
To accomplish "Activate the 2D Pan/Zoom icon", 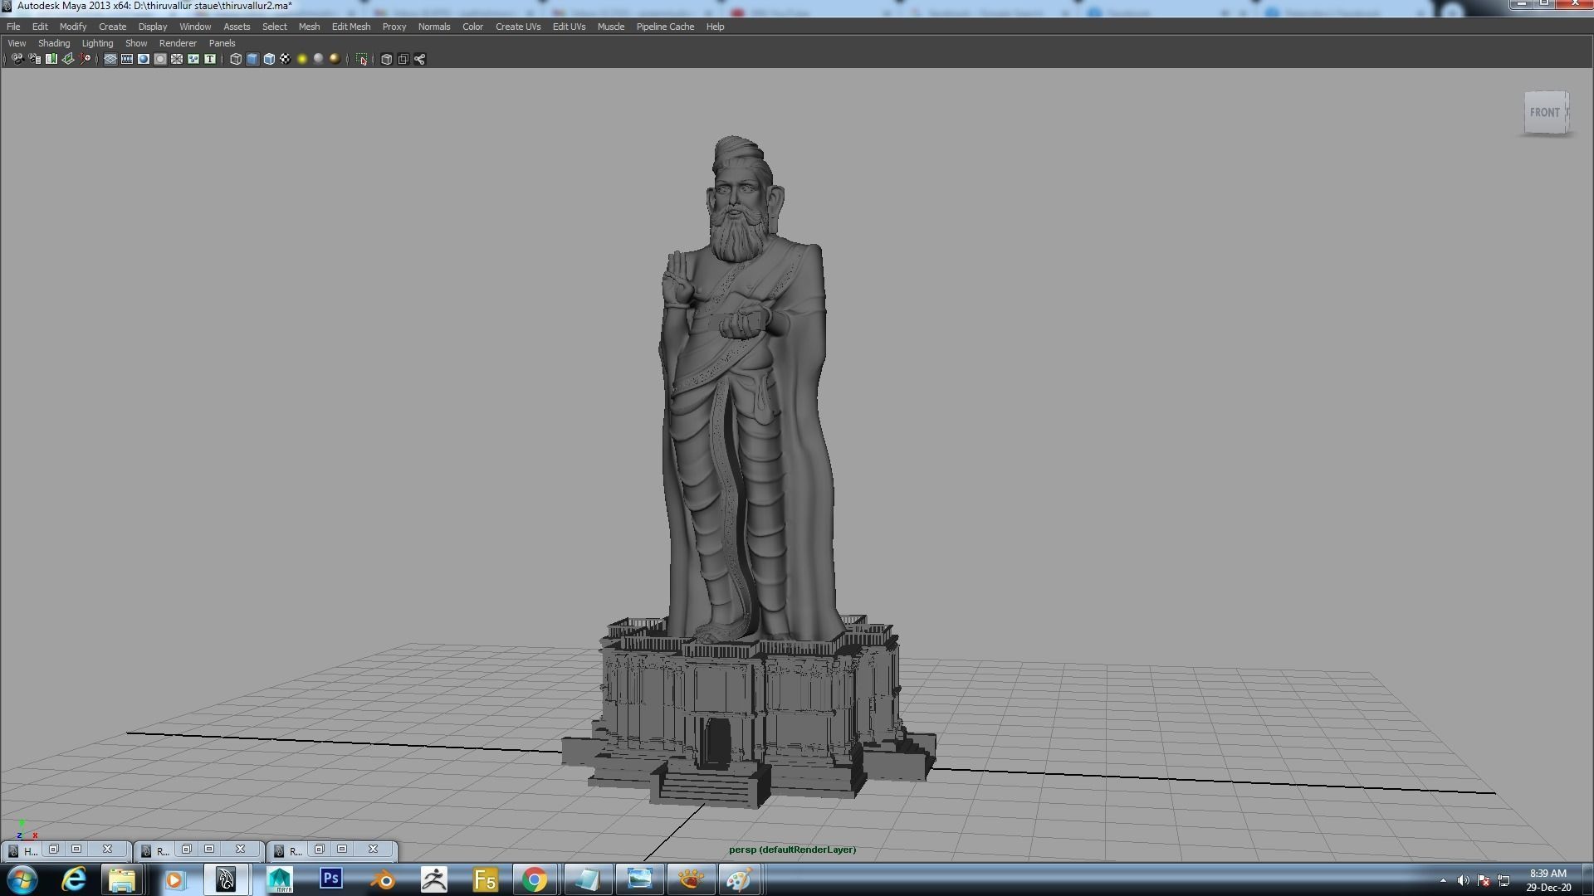I will click(85, 59).
